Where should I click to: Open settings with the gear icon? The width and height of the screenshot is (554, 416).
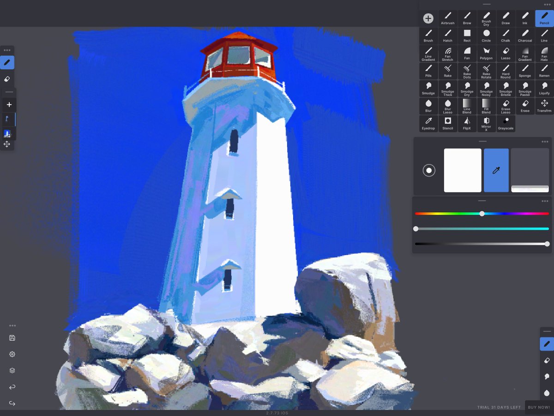pos(12,354)
